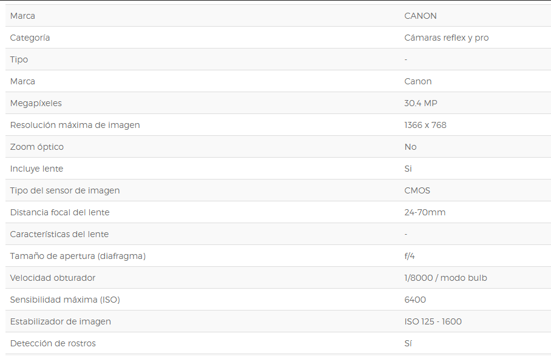Select Características del lente row label
The width and height of the screenshot is (551, 356).
(59, 234)
